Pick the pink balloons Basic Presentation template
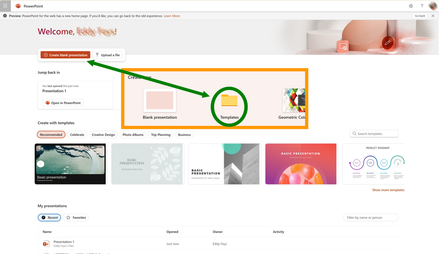Screen dimensions: 439x254 301,164
